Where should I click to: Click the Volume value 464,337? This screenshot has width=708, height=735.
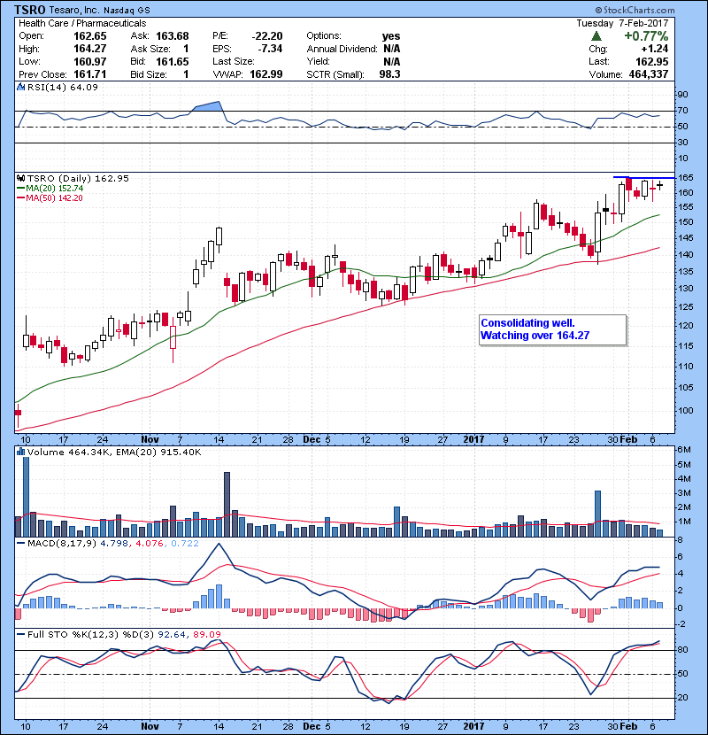click(x=649, y=74)
